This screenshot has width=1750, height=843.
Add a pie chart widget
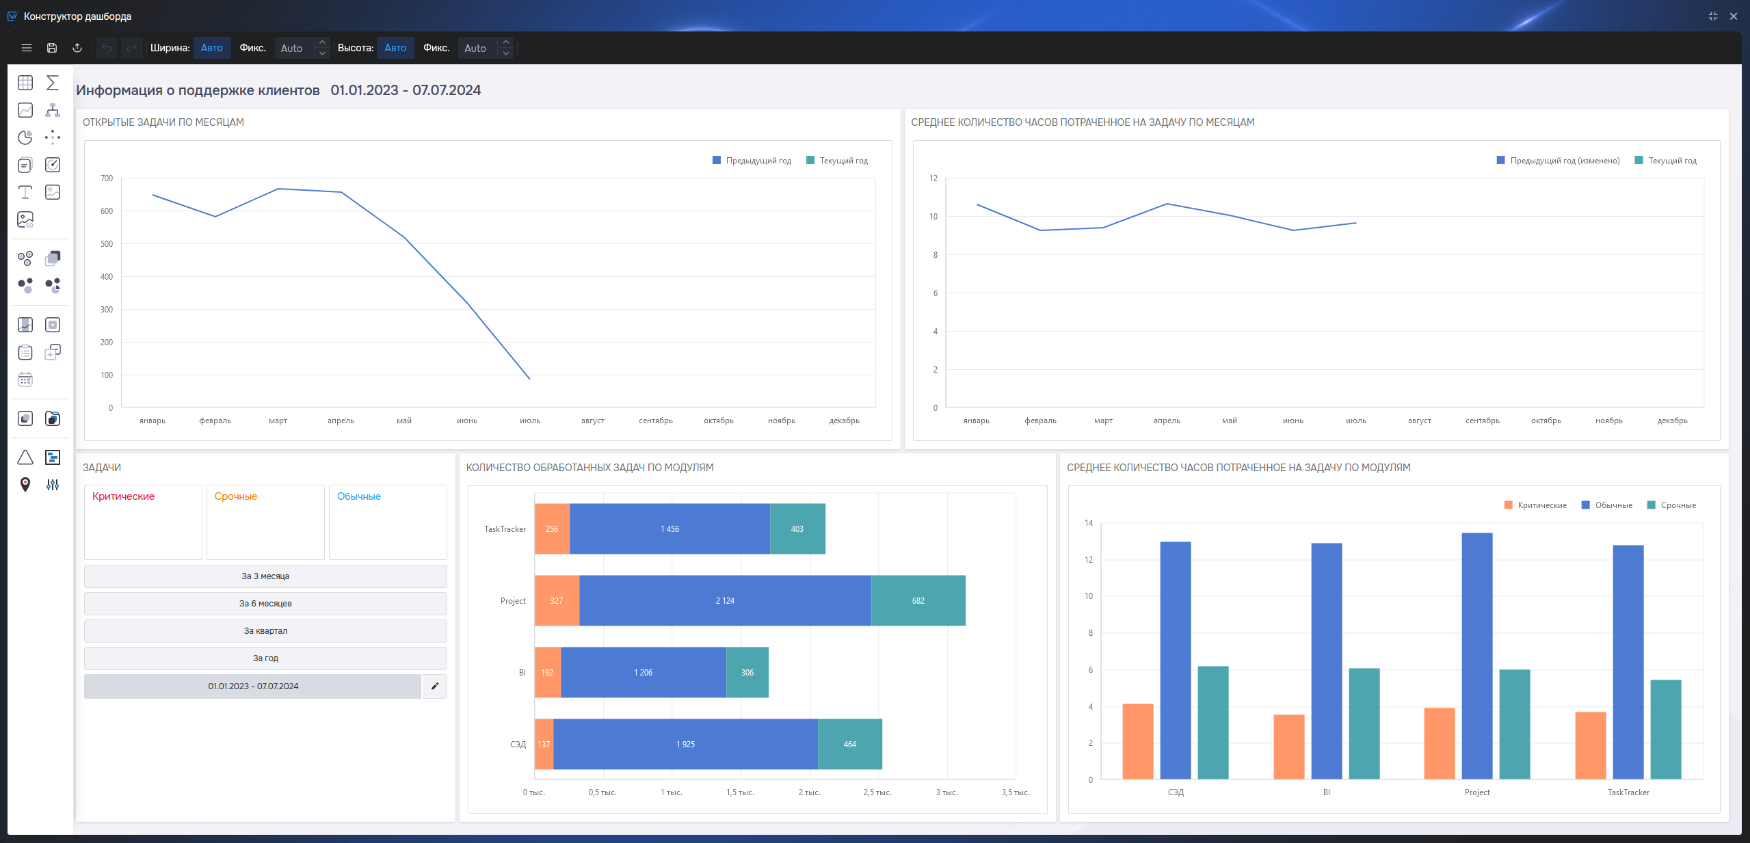[x=25, y=137]
